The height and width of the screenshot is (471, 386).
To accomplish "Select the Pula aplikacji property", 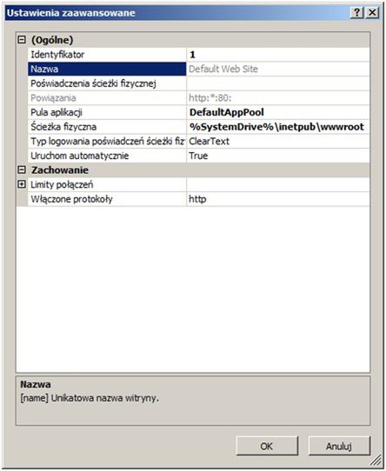I will click(x=107, y=112).
